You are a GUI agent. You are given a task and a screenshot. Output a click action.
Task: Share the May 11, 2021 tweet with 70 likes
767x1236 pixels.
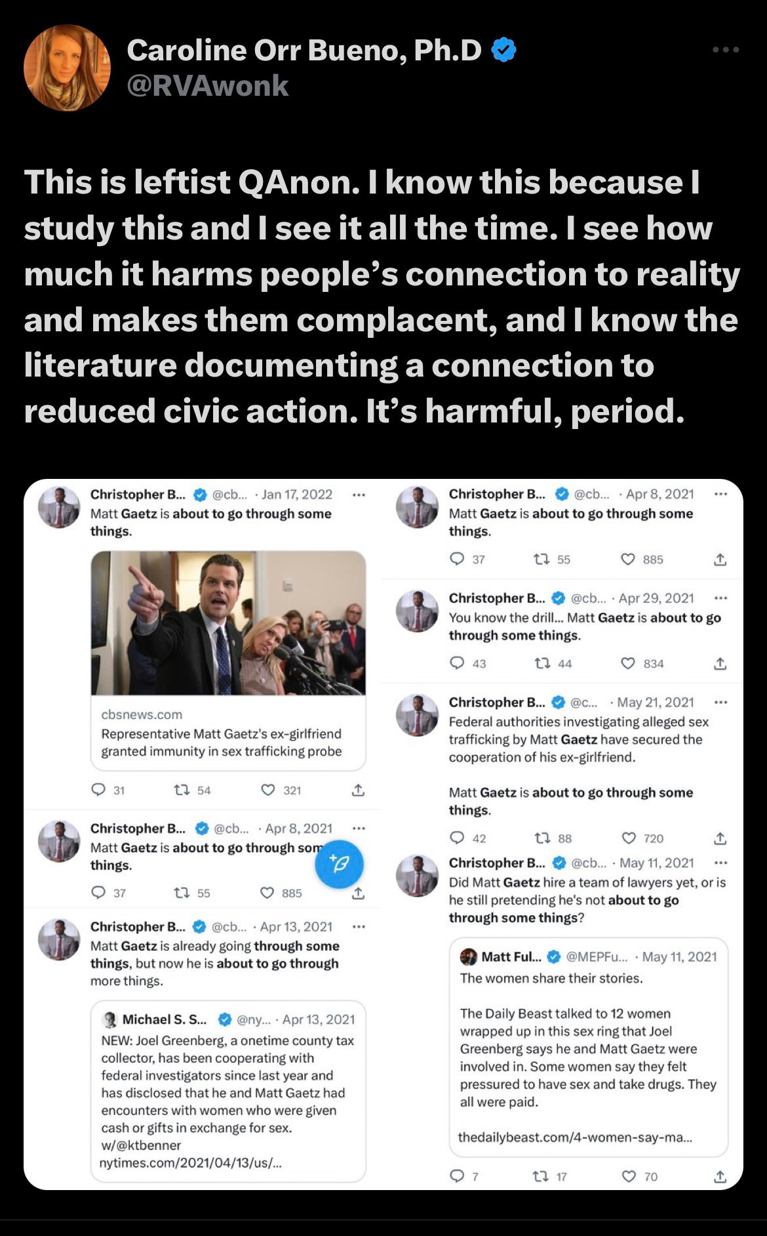click(x=720, y=1176)
